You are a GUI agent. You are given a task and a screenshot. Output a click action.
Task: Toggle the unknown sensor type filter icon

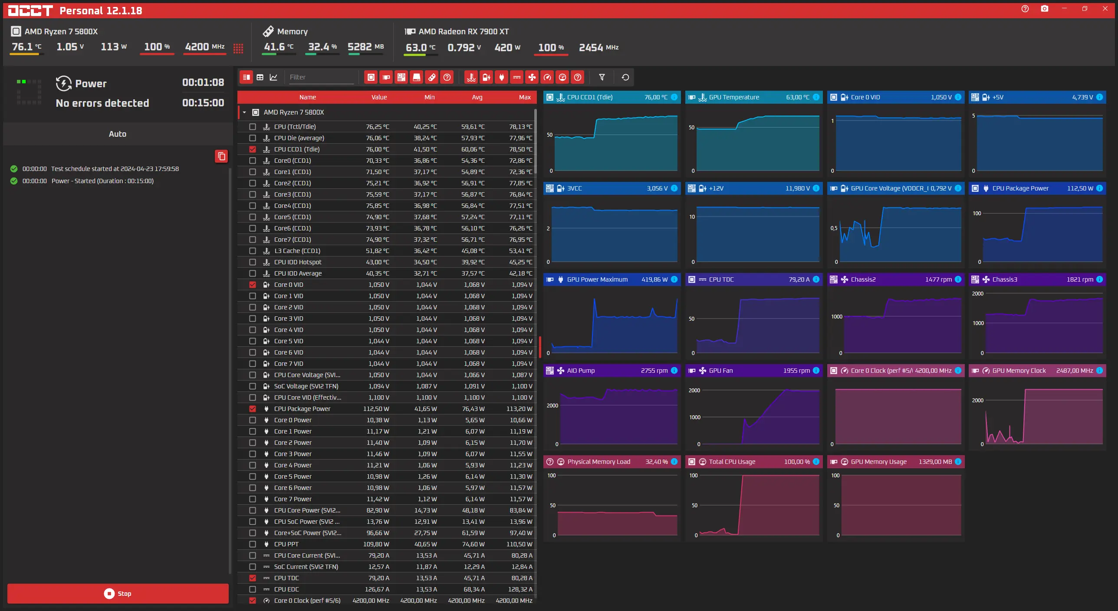pyautogui.click(x=578, y=77)
